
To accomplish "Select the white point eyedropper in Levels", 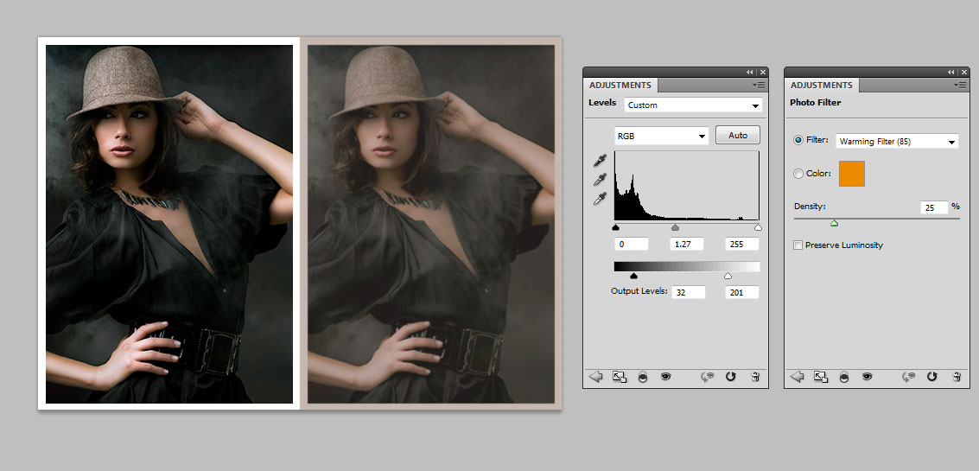I will tap(600, 199).
